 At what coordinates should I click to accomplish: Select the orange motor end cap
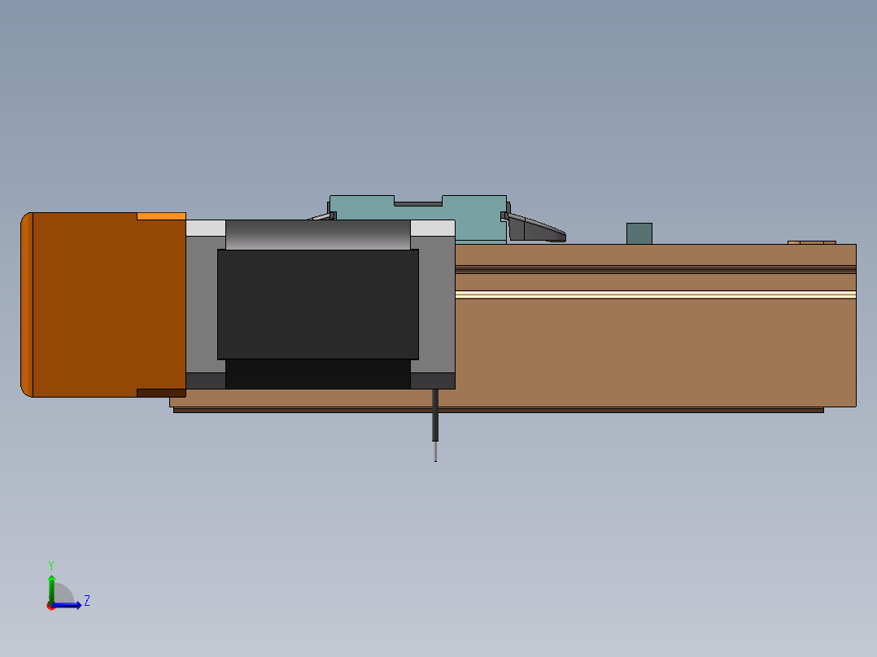click(103, 305)
